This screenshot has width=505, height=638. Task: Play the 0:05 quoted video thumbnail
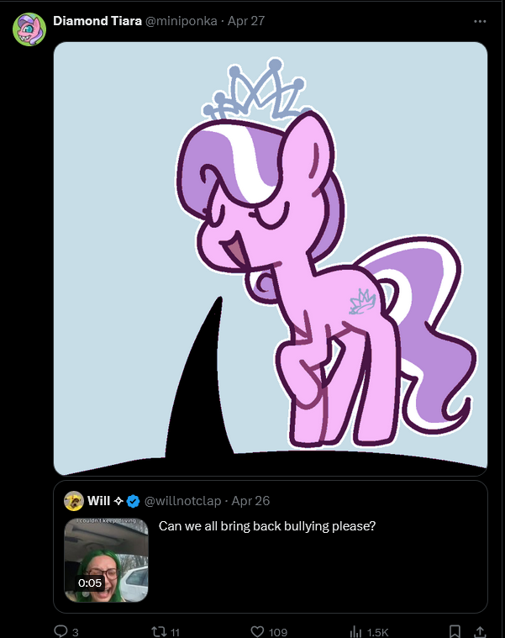point(106,560)
